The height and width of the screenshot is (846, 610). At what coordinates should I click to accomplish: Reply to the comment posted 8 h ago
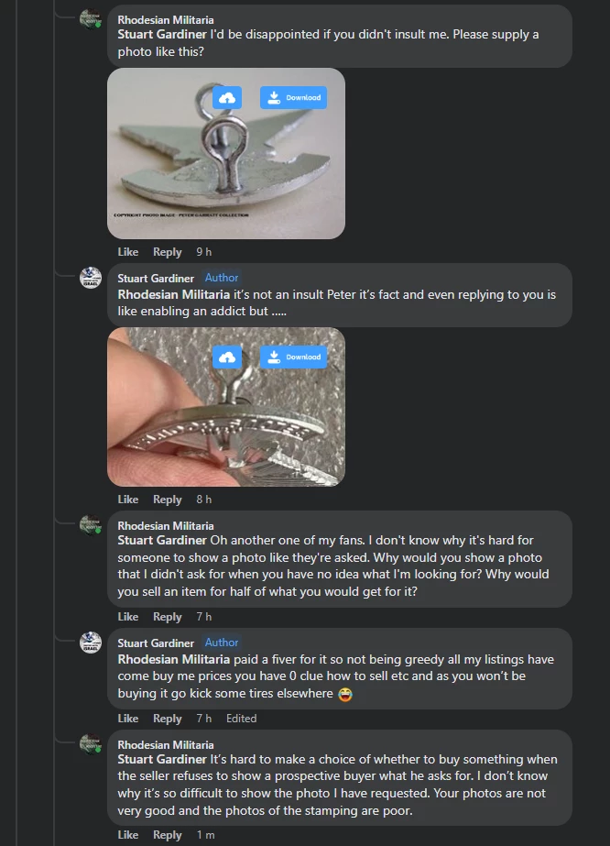pyautogui.click(x=167, y=500)
